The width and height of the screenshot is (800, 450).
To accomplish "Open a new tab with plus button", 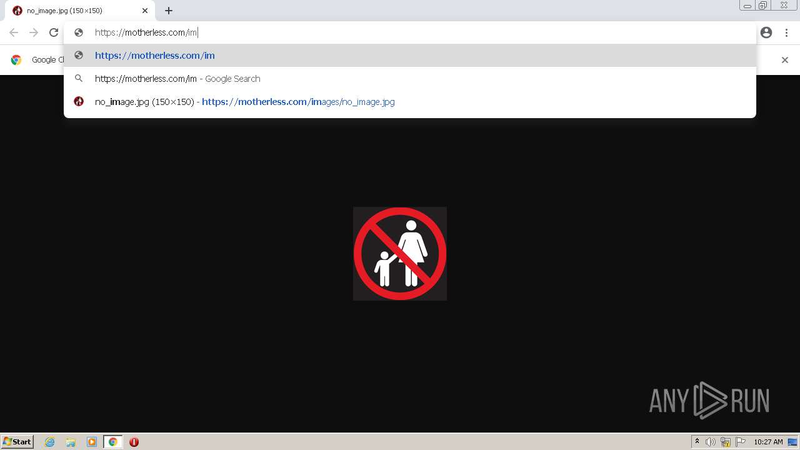I will (169, 11).
